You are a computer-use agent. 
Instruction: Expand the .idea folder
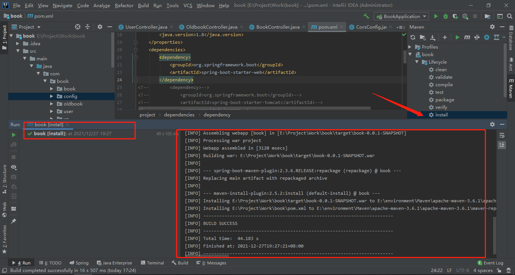pyautogui.click(x=18, y=43)
